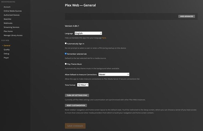Open Allow Fallback to Insecure Connections dropdown

114,74
